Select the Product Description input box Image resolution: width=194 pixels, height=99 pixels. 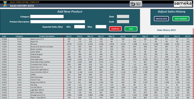pos(58,22)
